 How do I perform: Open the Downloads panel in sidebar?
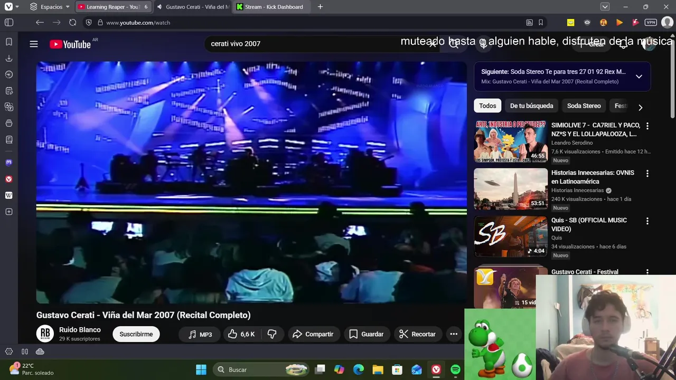pyautogui.click(x=9, y=58)
